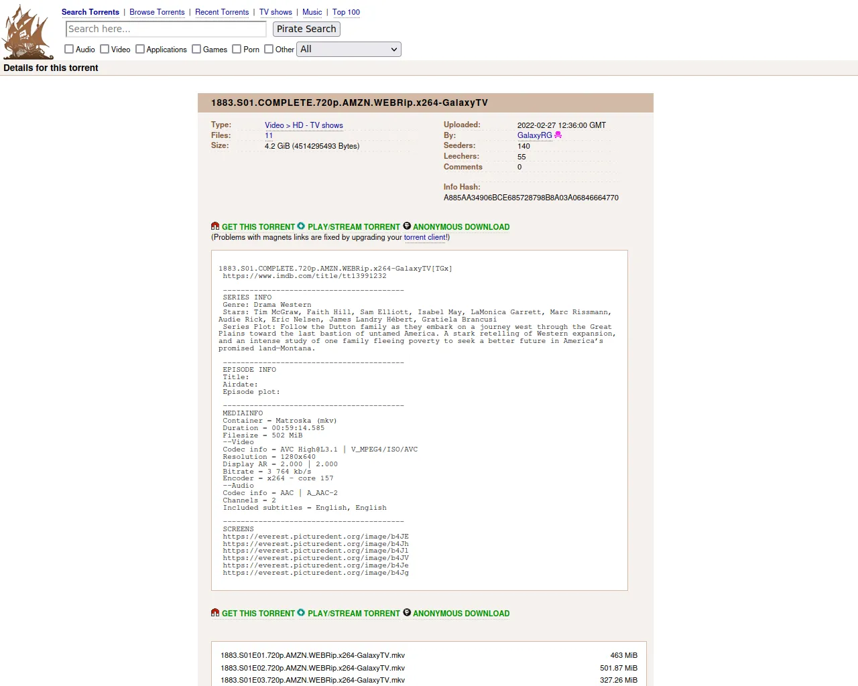Go to Top 100 page
Viewport: 858px width, 686px height.
(346, 12)
